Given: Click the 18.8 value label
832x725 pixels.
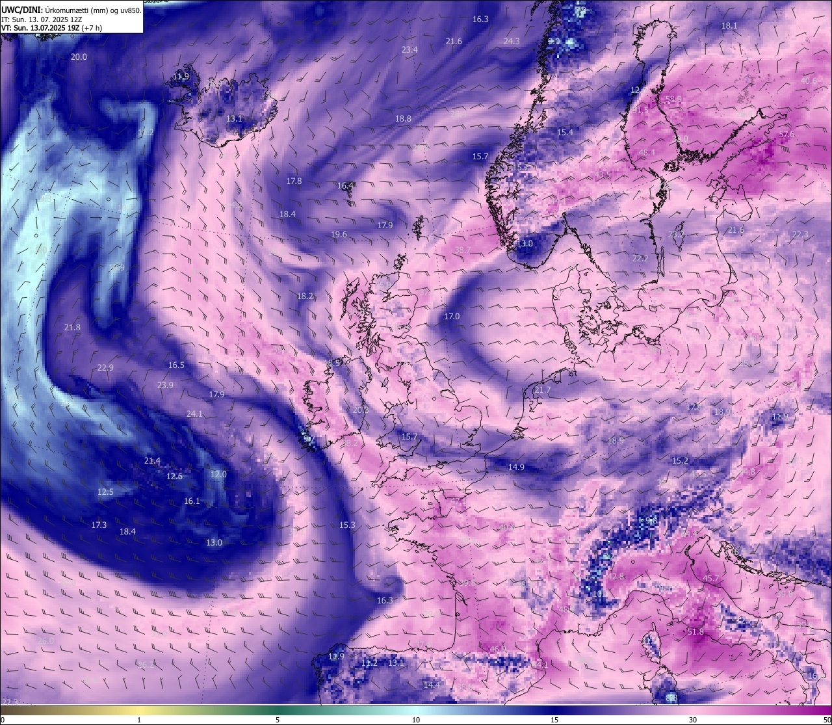Looking at the screenshot, I should click(403, 119).
